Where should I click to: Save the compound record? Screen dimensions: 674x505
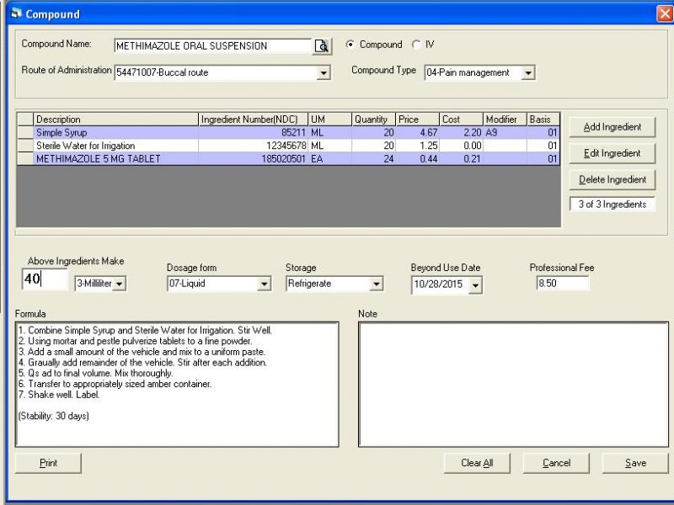pyautogui.click(x=634, y=462)
